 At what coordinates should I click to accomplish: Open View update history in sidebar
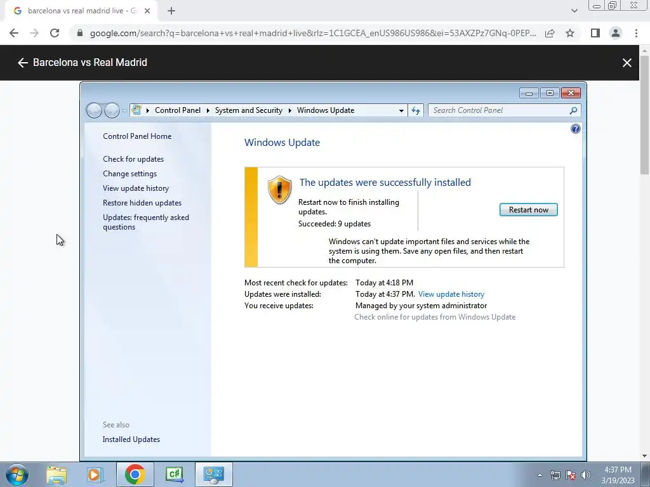tap(136, 188)
